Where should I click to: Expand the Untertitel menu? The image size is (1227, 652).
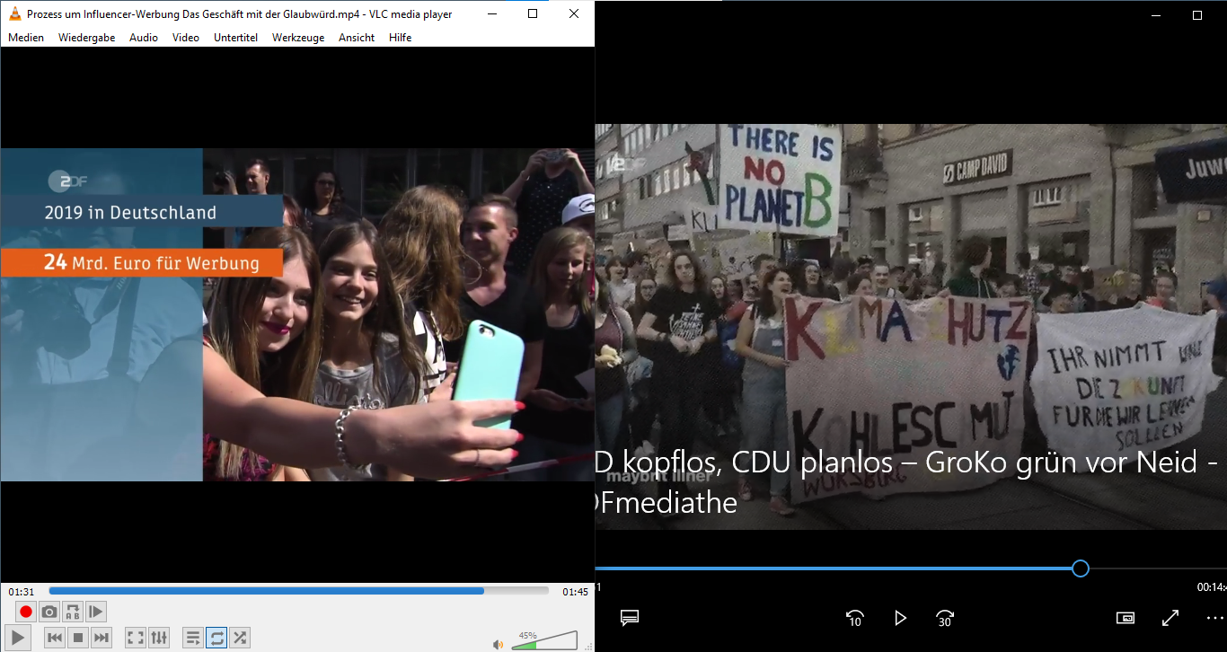pyautogui.click(x=235, y=38)
